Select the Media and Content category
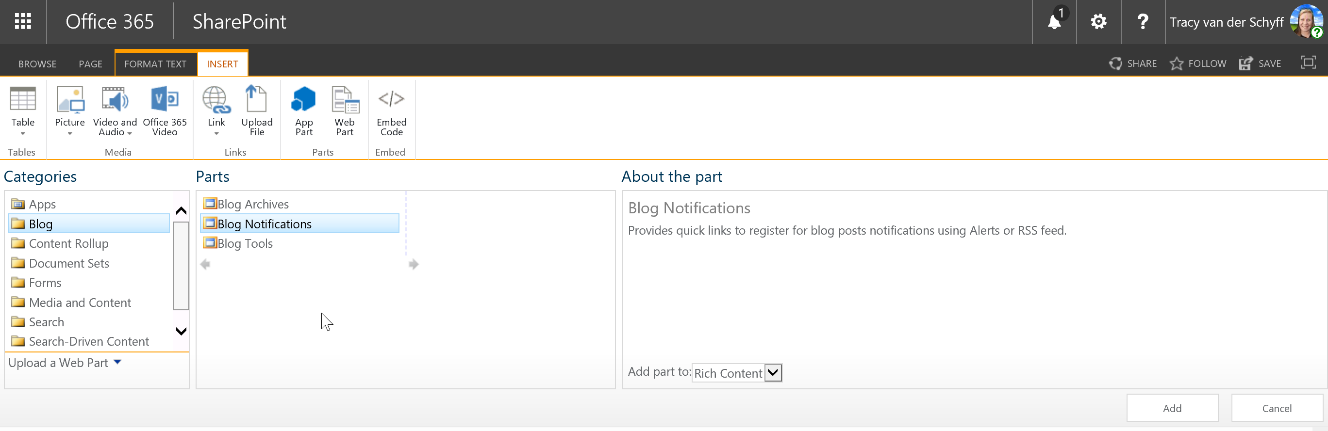The height and width of the screenshot is (431, 1328). tap(80, 302)
